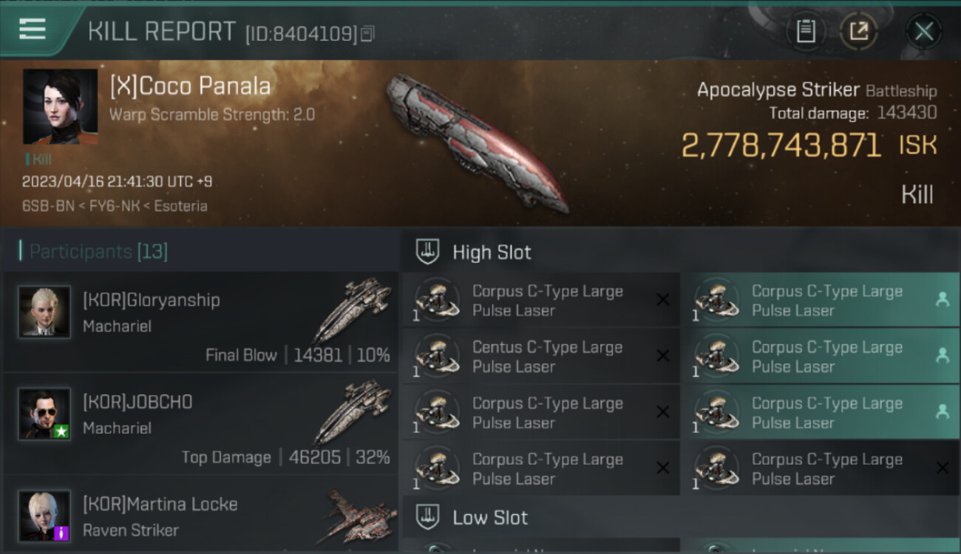Share kill report via export icon
Image resolution: width=961 pixels, height=554 pixels.
pyautogui.click(x=859, y=31)
